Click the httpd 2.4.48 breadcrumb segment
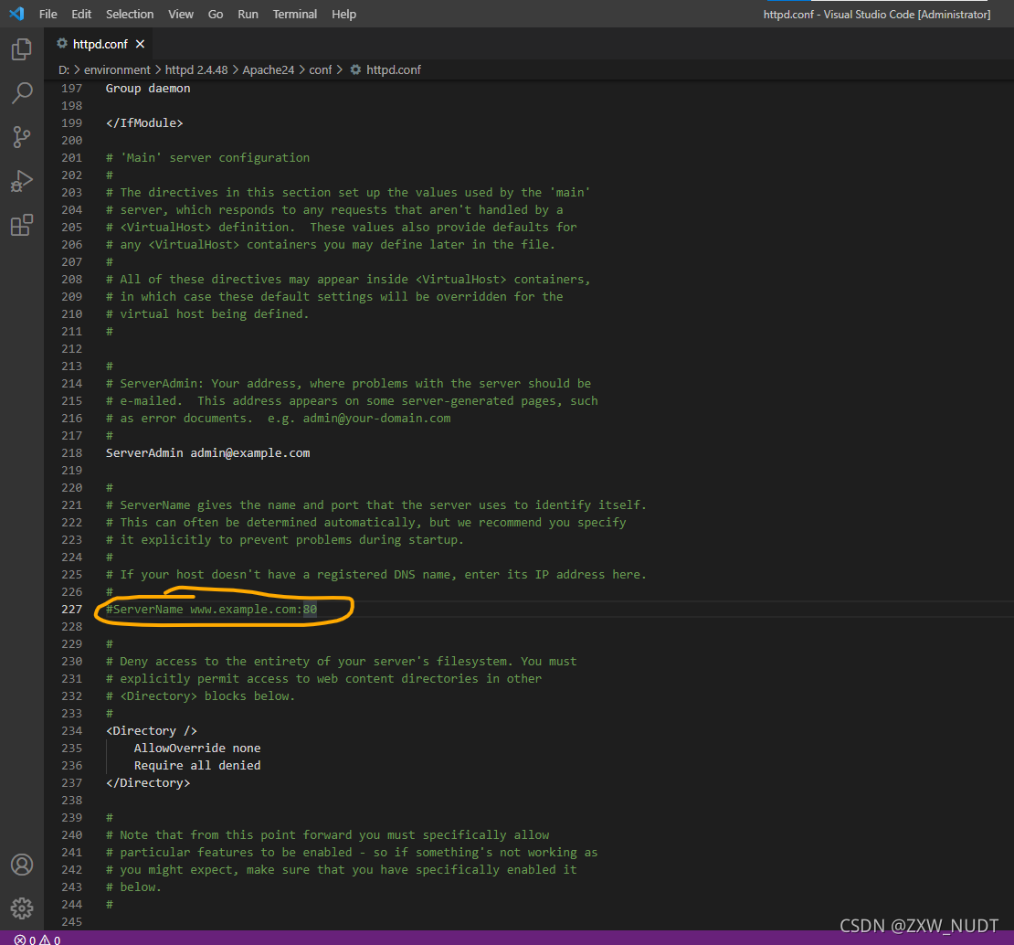This screenshot has width=1014, height=945. [x=195, y=69]
